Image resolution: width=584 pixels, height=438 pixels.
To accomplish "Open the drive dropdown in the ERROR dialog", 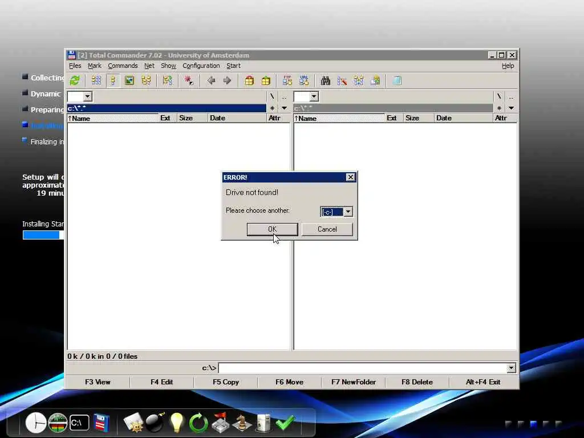I will tap(348, 212).
